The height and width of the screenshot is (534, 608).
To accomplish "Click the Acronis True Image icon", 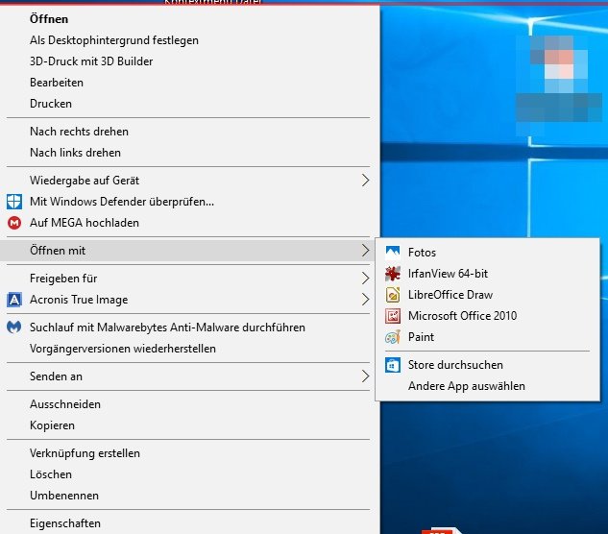I will (14, 300).
